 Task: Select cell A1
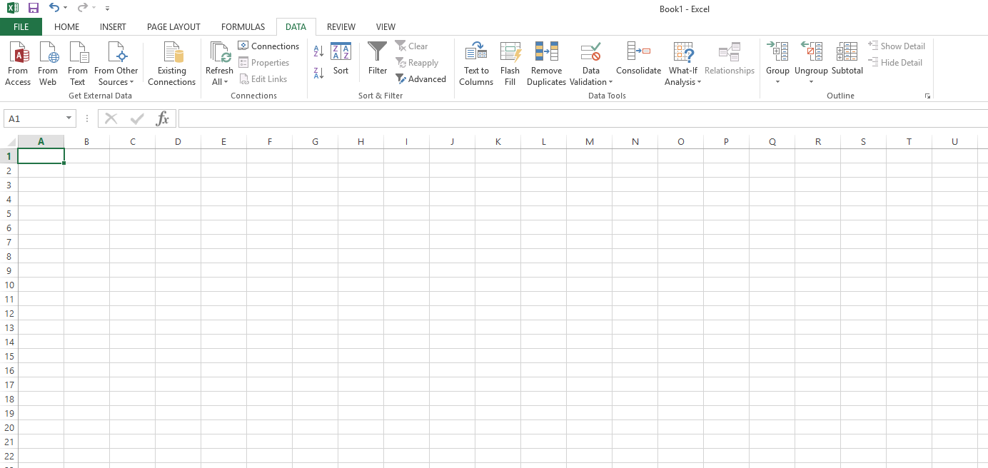coord(41,156)
